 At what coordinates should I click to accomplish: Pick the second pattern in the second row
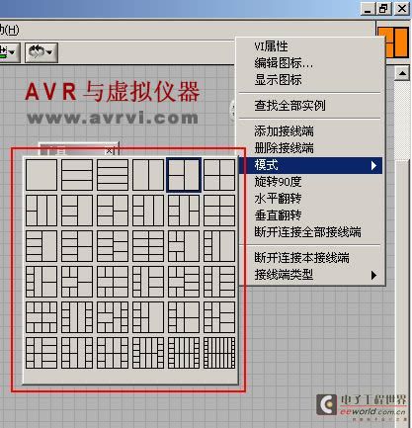(77, 211)
